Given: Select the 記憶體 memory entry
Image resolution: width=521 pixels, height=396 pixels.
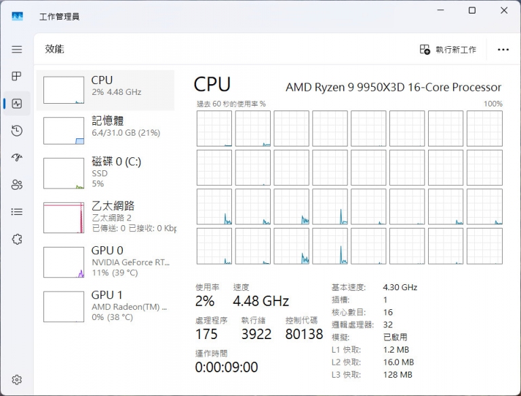Looking at the screenshot, I should pos(105,130).
